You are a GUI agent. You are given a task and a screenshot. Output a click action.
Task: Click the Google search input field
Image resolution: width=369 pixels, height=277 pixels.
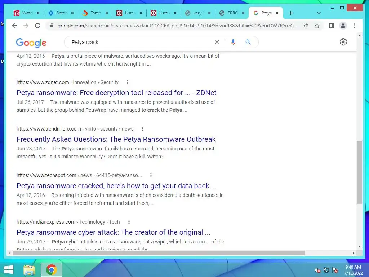point(141,42)
